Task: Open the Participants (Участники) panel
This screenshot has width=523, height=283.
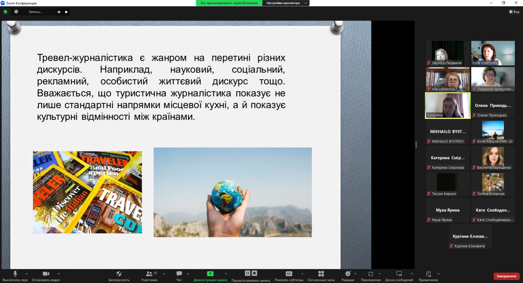Action: (x=149, y=274)
